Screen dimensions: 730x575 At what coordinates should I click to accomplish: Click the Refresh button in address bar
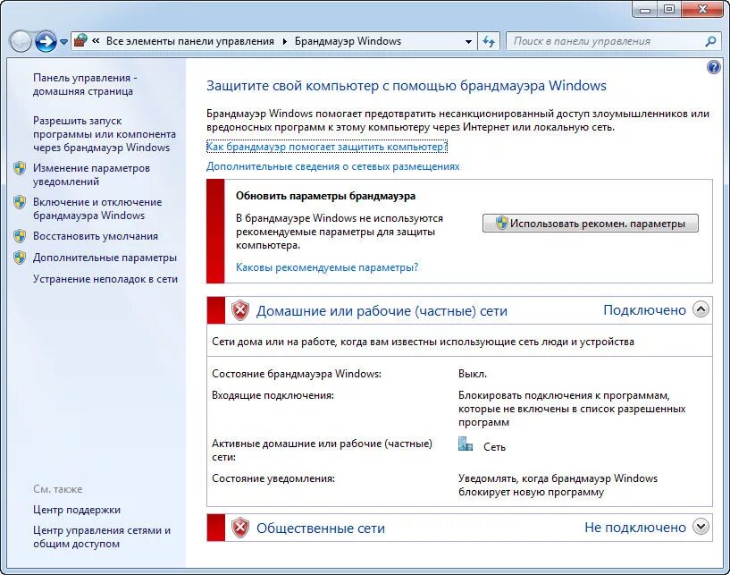point(489,41)
